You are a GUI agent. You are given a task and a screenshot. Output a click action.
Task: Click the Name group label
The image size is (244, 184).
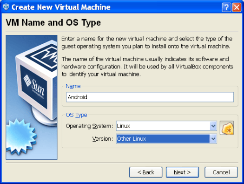pyautogui.click(x=73, y=86)
